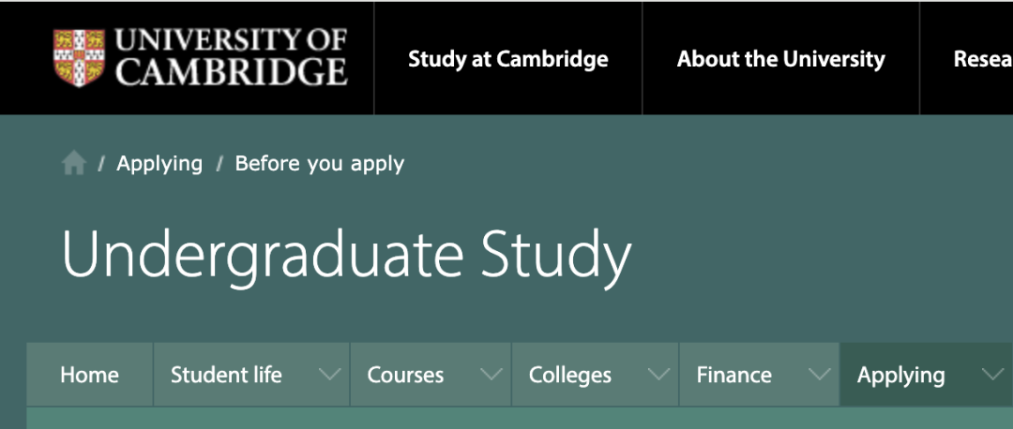Open the Finance navigation tab
The width and height of the screenshot is (1013, 429).
(x=733, y=375)
